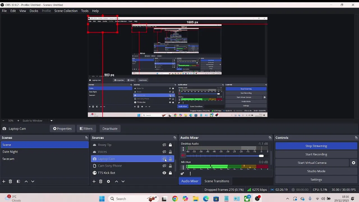Open Microsoft Edge from the taskbar

[206, 199]
